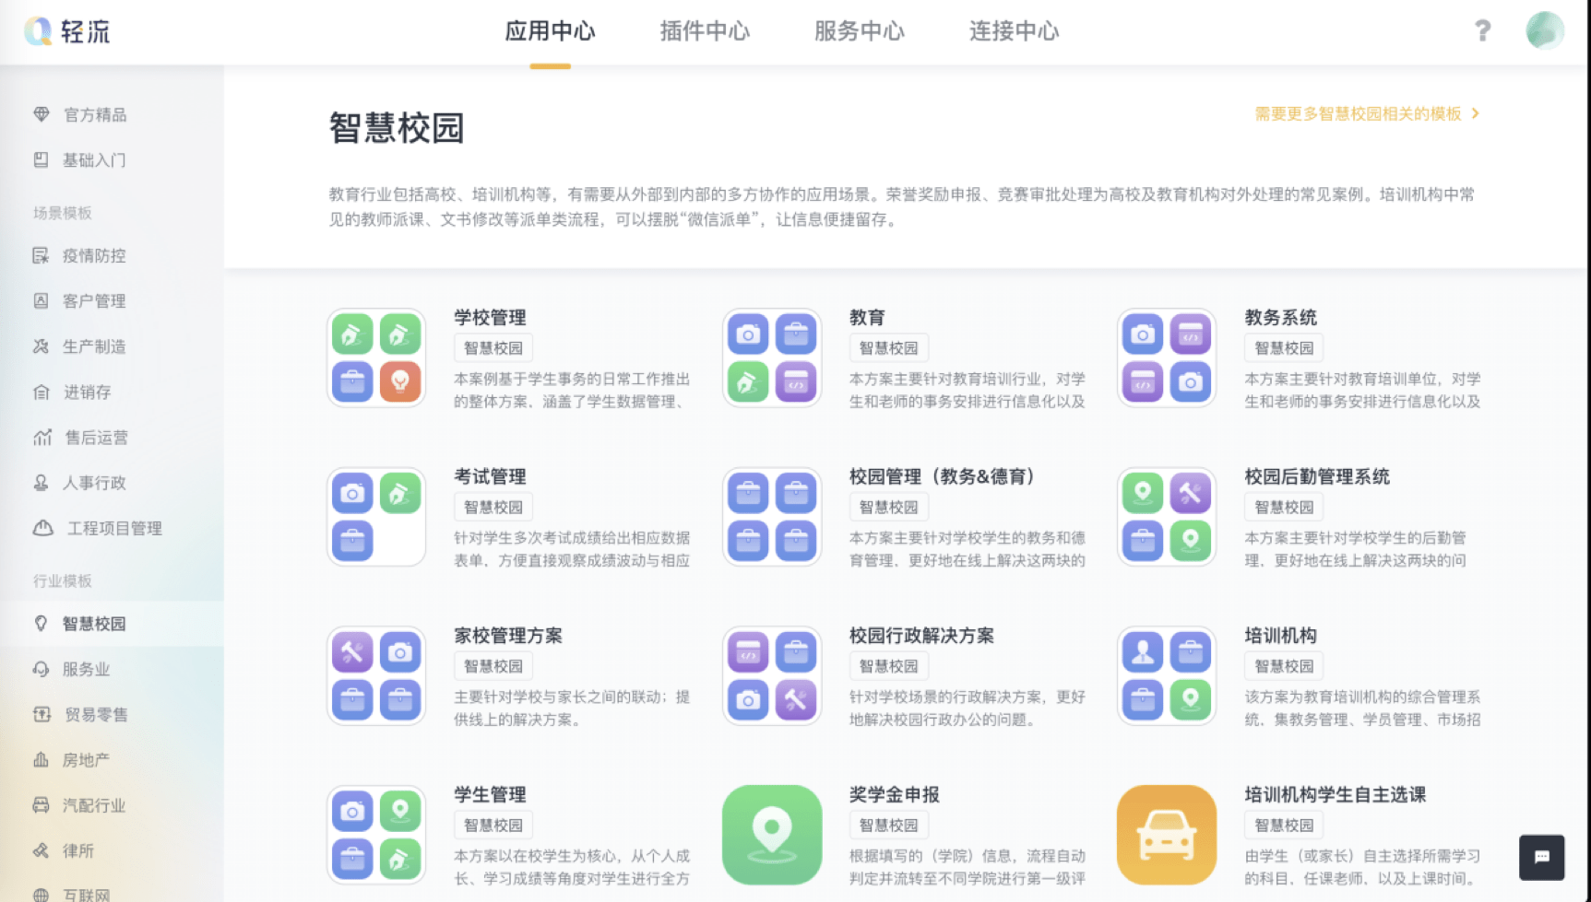Click the 智慧校园 tag under 教务系统
The height and width of the screenshot is (902, 1591).
click(x=1284, y=348)
